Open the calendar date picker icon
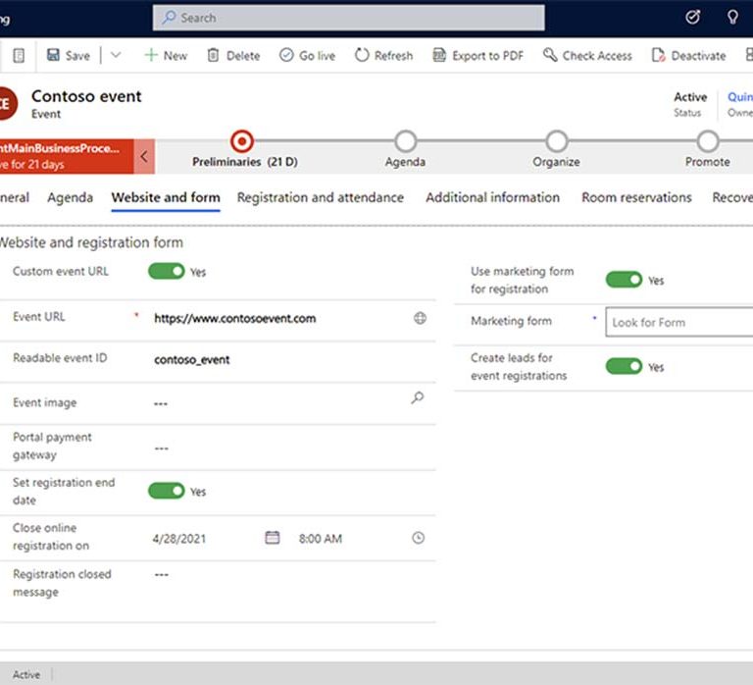Image resolution: width=753 pixels, height=685 pixels. 273,538
